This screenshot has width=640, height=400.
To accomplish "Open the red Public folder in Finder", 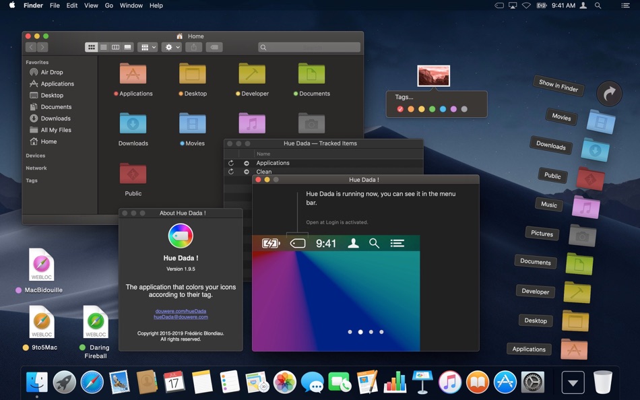I will [133, 174].
